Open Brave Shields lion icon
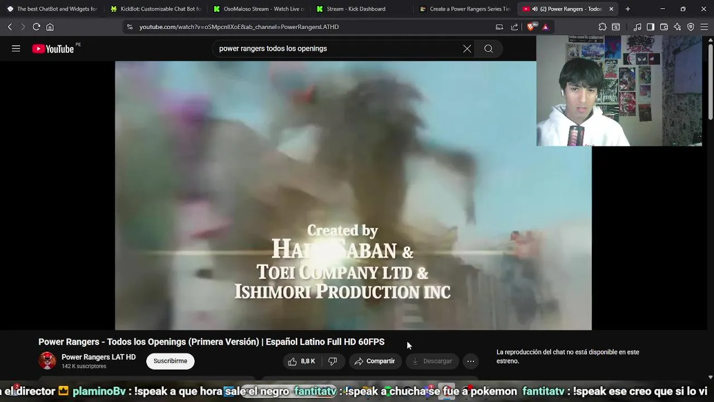 pos(531,27)
